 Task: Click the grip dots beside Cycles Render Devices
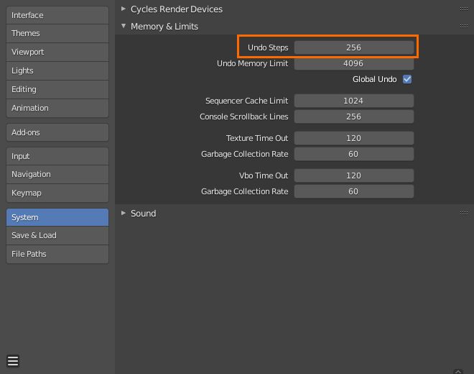464,9
